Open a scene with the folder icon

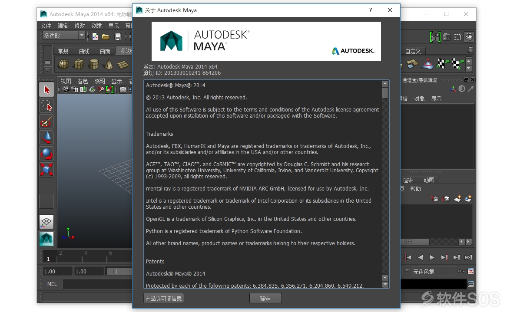click(106, 37)
